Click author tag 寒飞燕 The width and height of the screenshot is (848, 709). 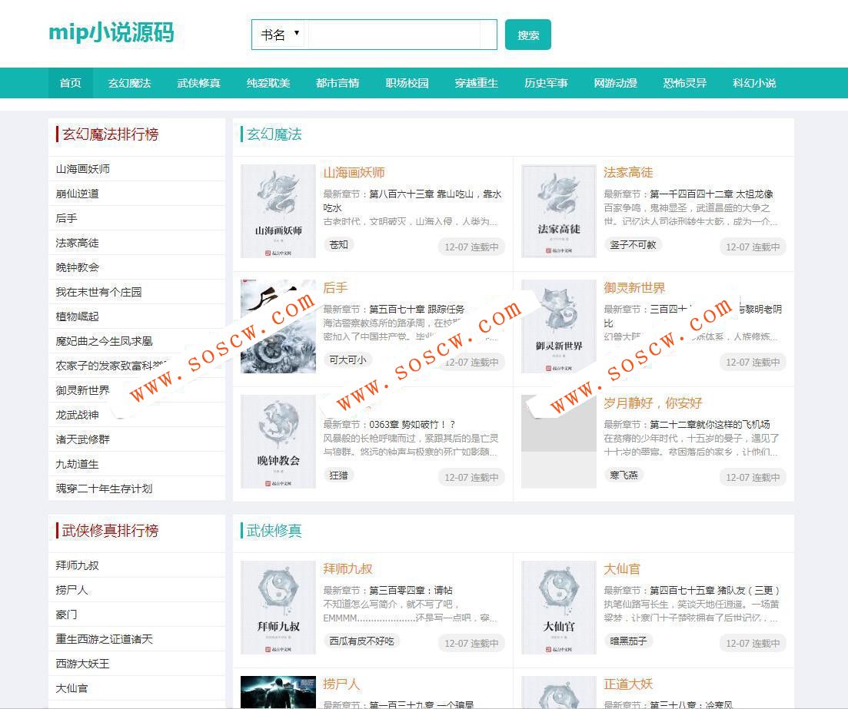coord(624,475)
